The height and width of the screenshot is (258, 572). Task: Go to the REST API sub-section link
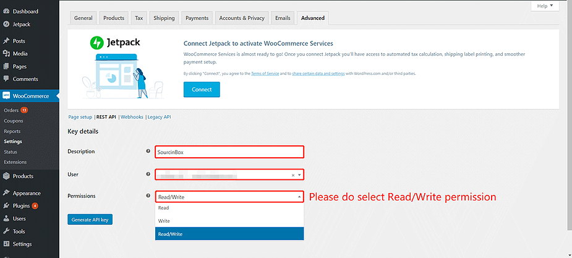pos(106,117)
